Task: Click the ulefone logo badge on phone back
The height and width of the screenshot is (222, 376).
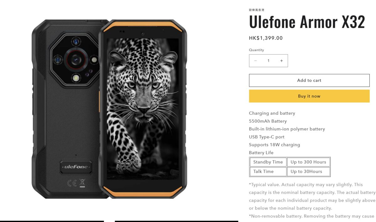Action: pyautogui.click(x=76, y=167)
